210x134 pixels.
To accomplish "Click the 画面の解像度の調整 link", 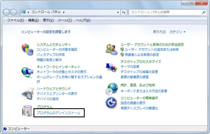I will tap(135, 77).
